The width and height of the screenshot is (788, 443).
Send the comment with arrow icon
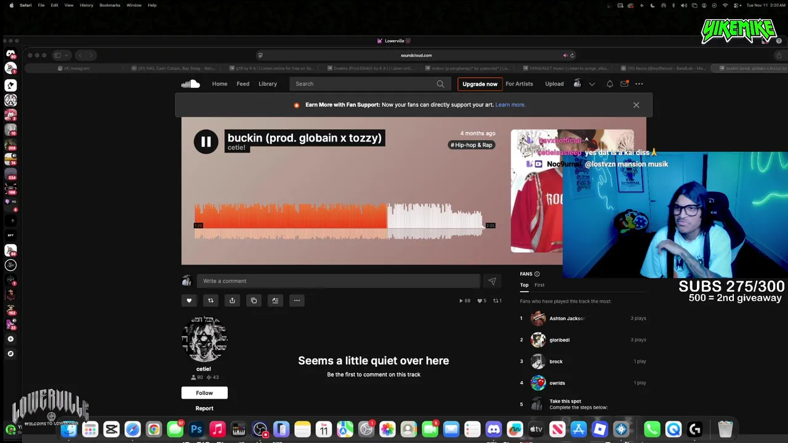[492, 281]
